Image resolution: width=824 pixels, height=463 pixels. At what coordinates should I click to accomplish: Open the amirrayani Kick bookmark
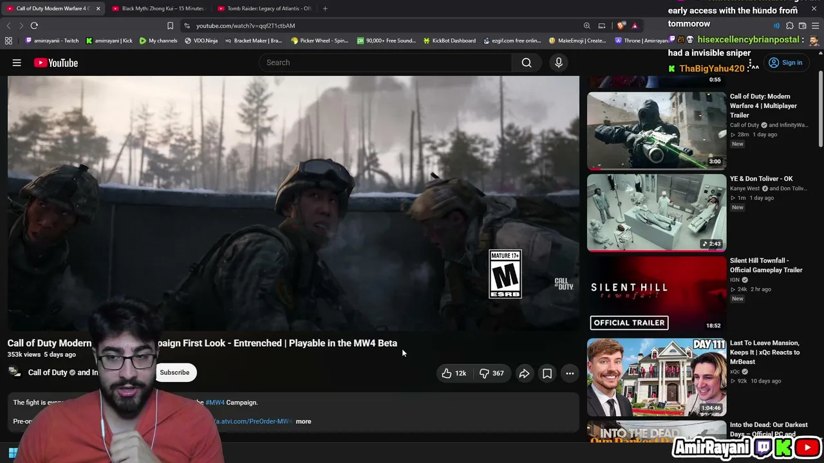click(109, 41)
